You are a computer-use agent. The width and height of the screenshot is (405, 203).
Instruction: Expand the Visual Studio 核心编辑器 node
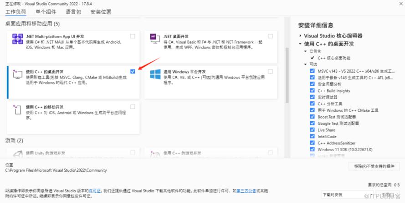(x=300, y=36)
